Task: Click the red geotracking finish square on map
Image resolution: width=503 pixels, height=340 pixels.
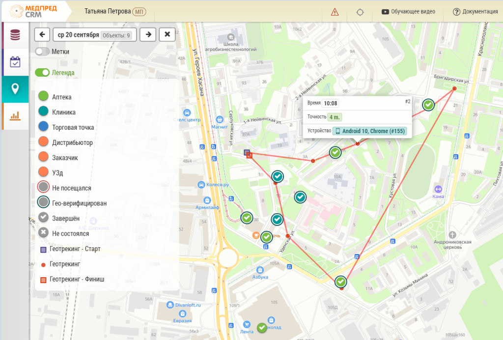Action: point(249,156)
